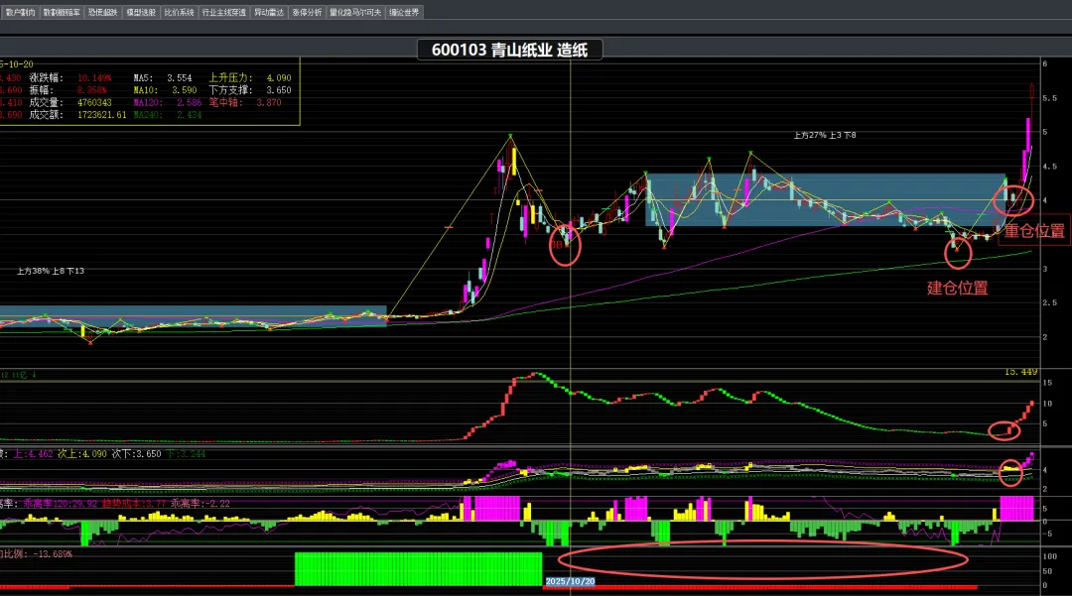Select the MA240: 2.434 readout

[168, 115]
